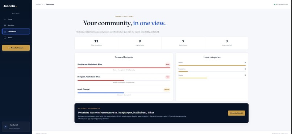Click 'Avadi, Chennai' hotspot name
This screenshot has height=134, width=292.
click(83, 89)
